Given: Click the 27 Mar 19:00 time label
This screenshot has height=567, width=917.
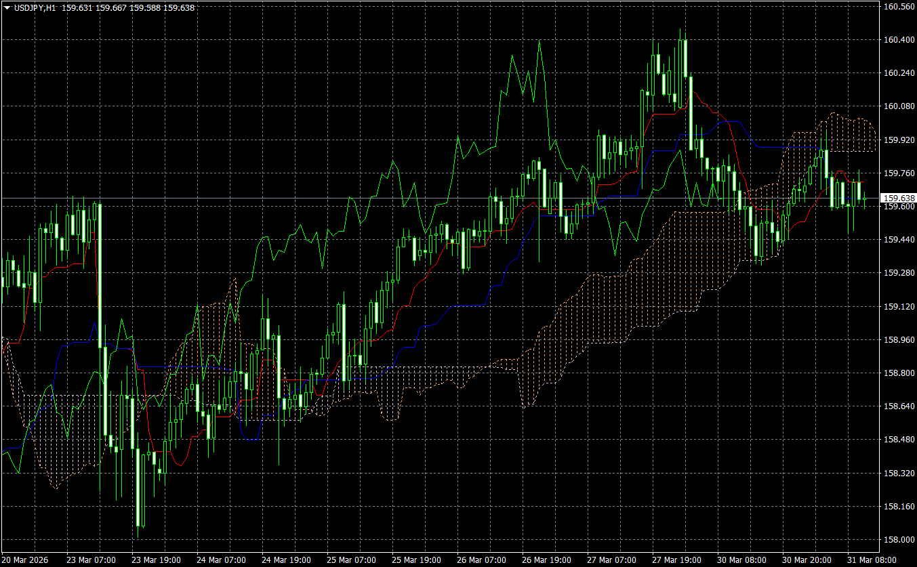Looking at the screenshot, I should pos(676,560).
